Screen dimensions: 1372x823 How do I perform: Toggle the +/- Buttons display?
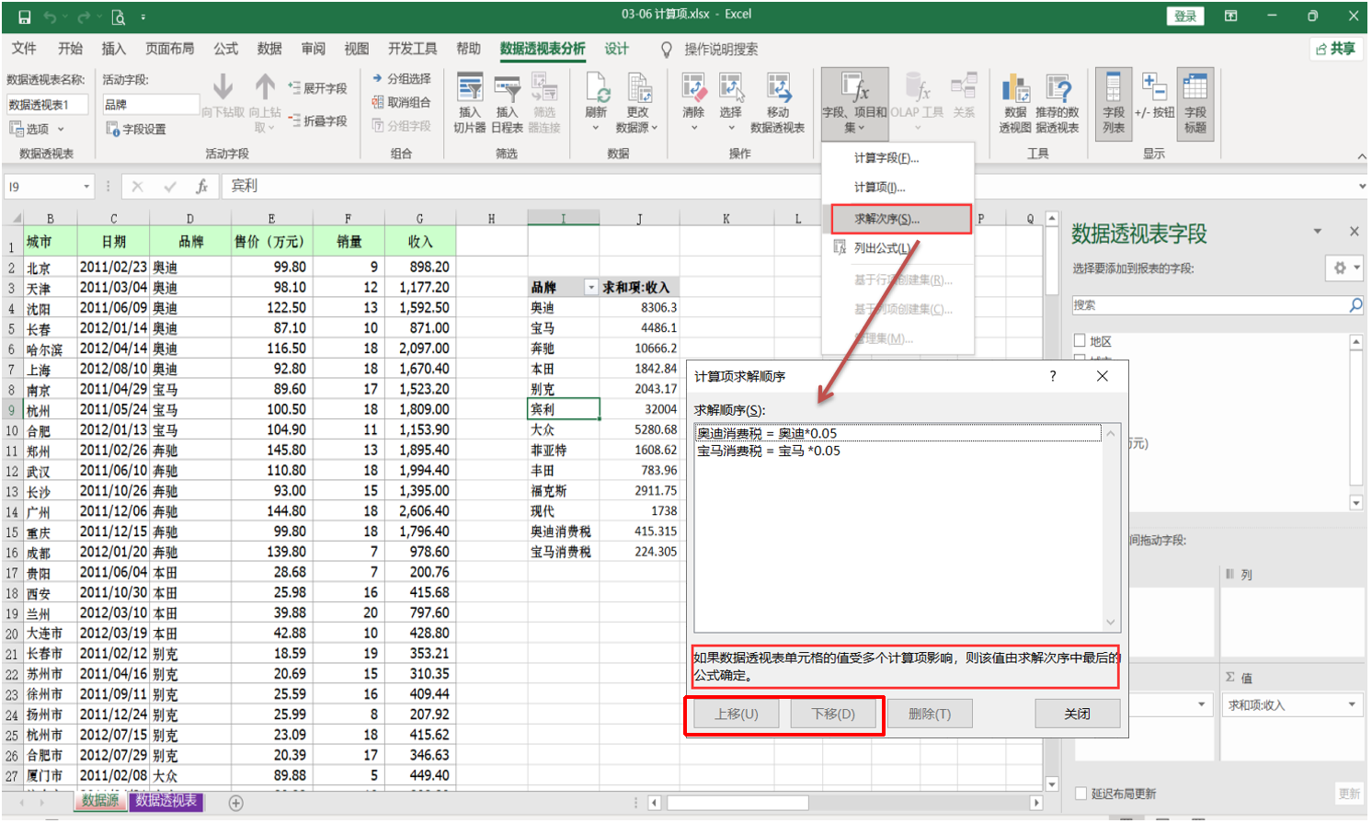click(1154, 96)
